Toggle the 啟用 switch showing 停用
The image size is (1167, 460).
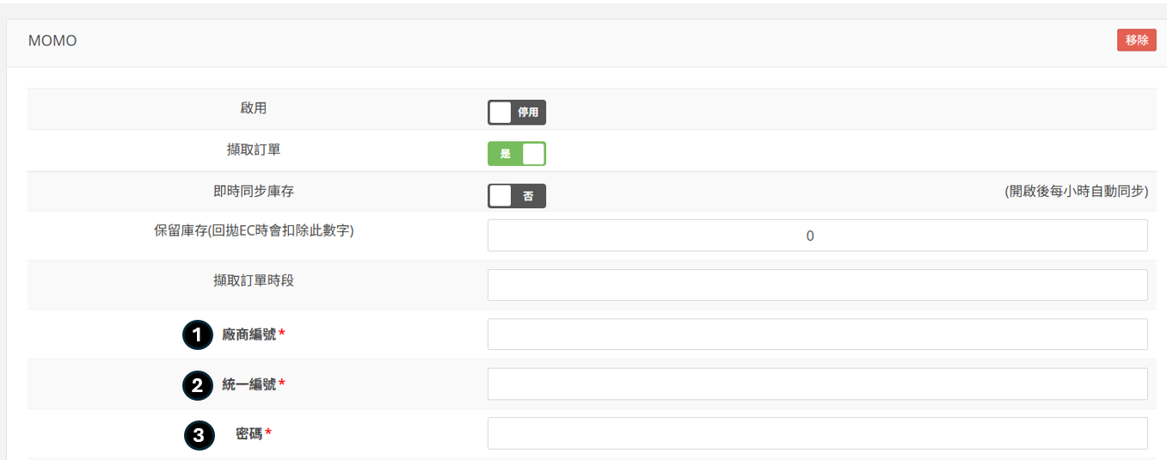pyautogui.click(x=516, y=113)
